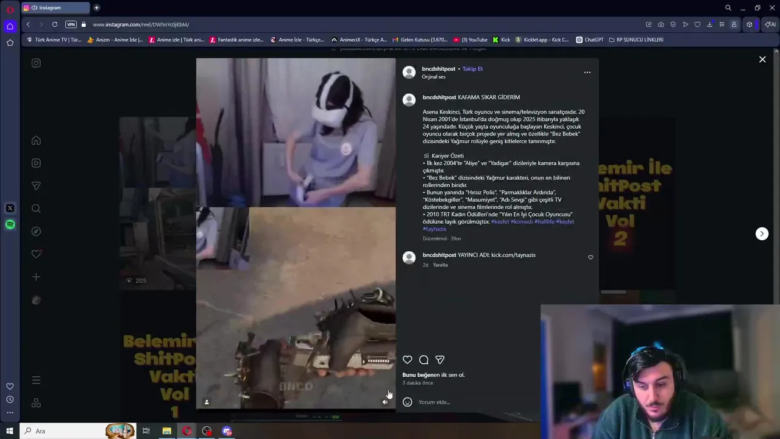Open Instagram home via the logo icon
This screenshot has height=439, width=780.
pos(36,63)
